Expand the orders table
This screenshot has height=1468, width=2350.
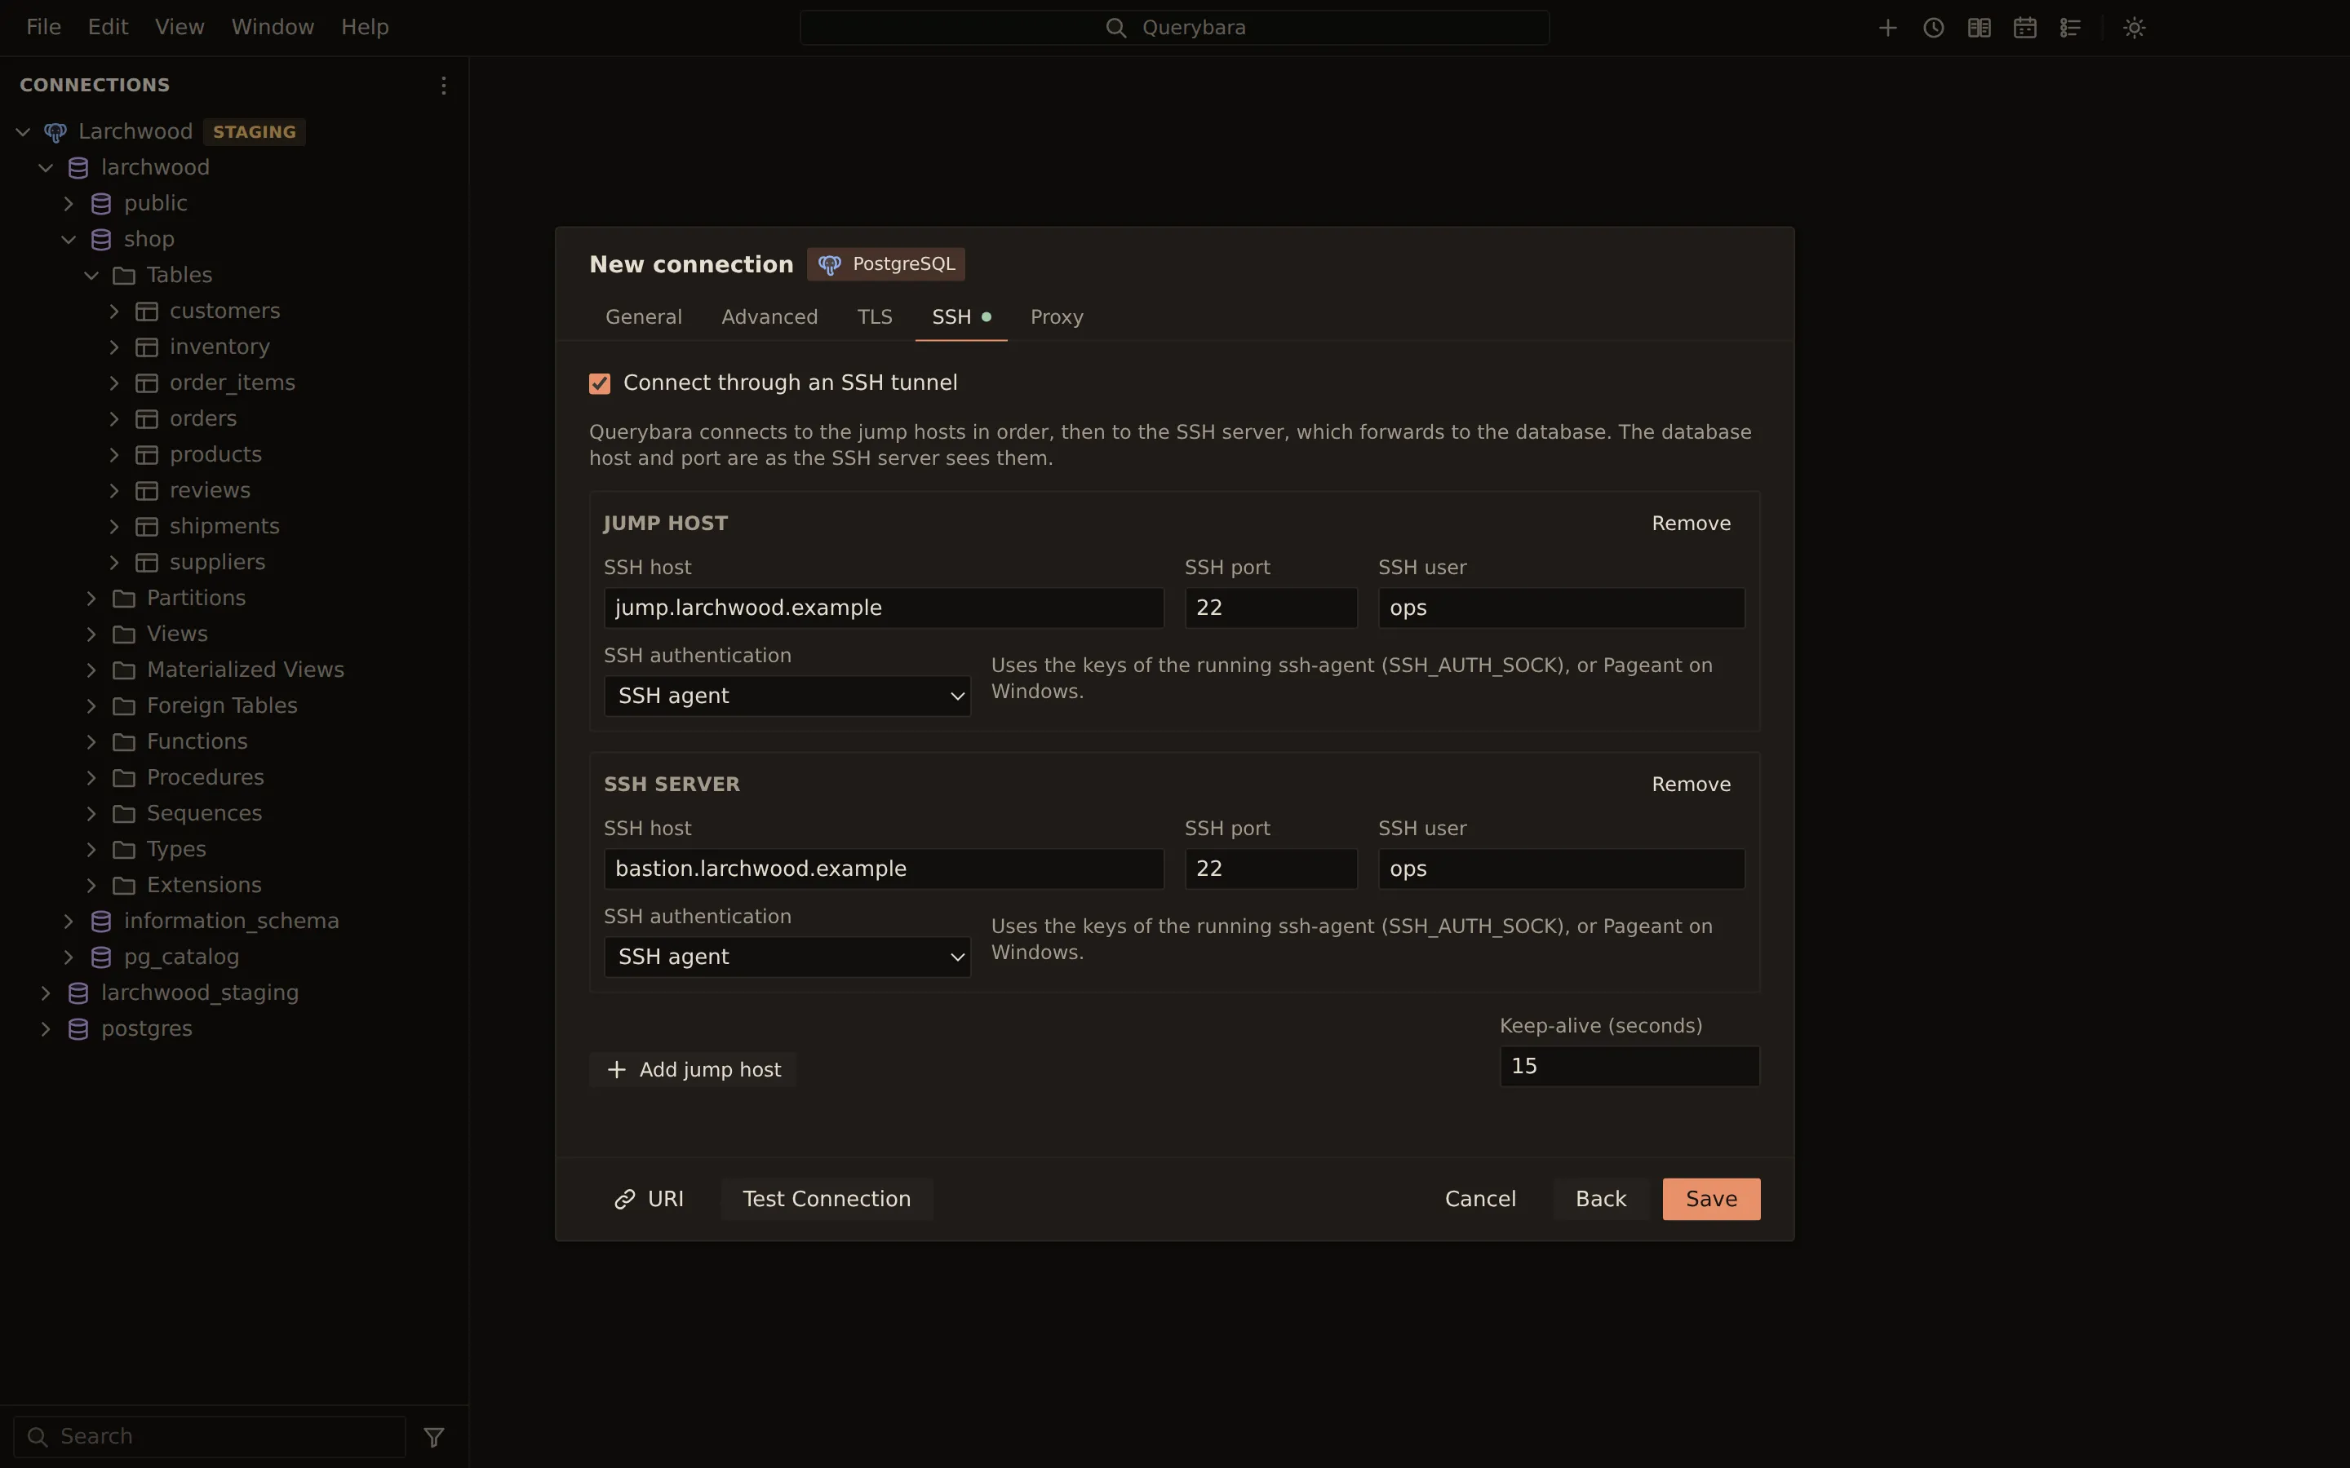point(113,419)
